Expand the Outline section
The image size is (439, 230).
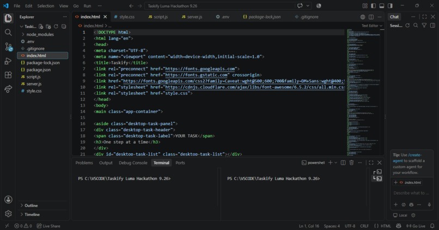31,206
